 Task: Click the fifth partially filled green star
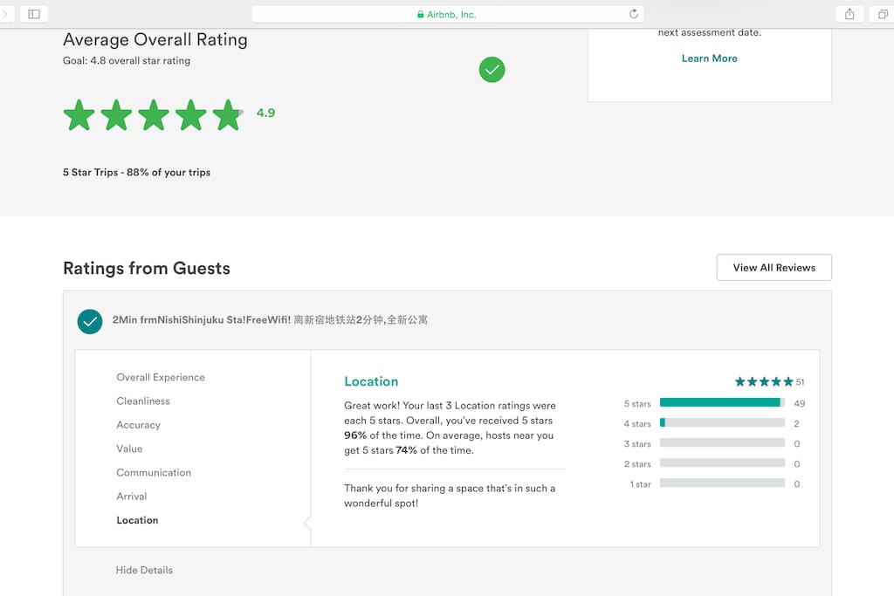228,114
